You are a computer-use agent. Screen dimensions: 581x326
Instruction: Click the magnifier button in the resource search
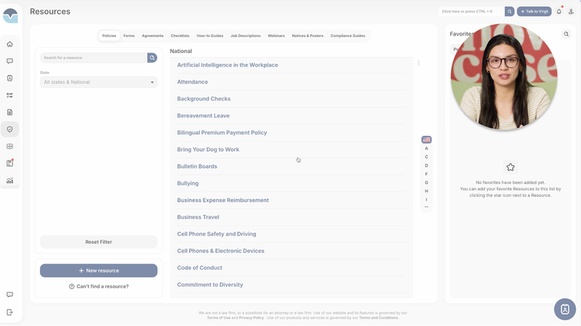tap(152, 58)
